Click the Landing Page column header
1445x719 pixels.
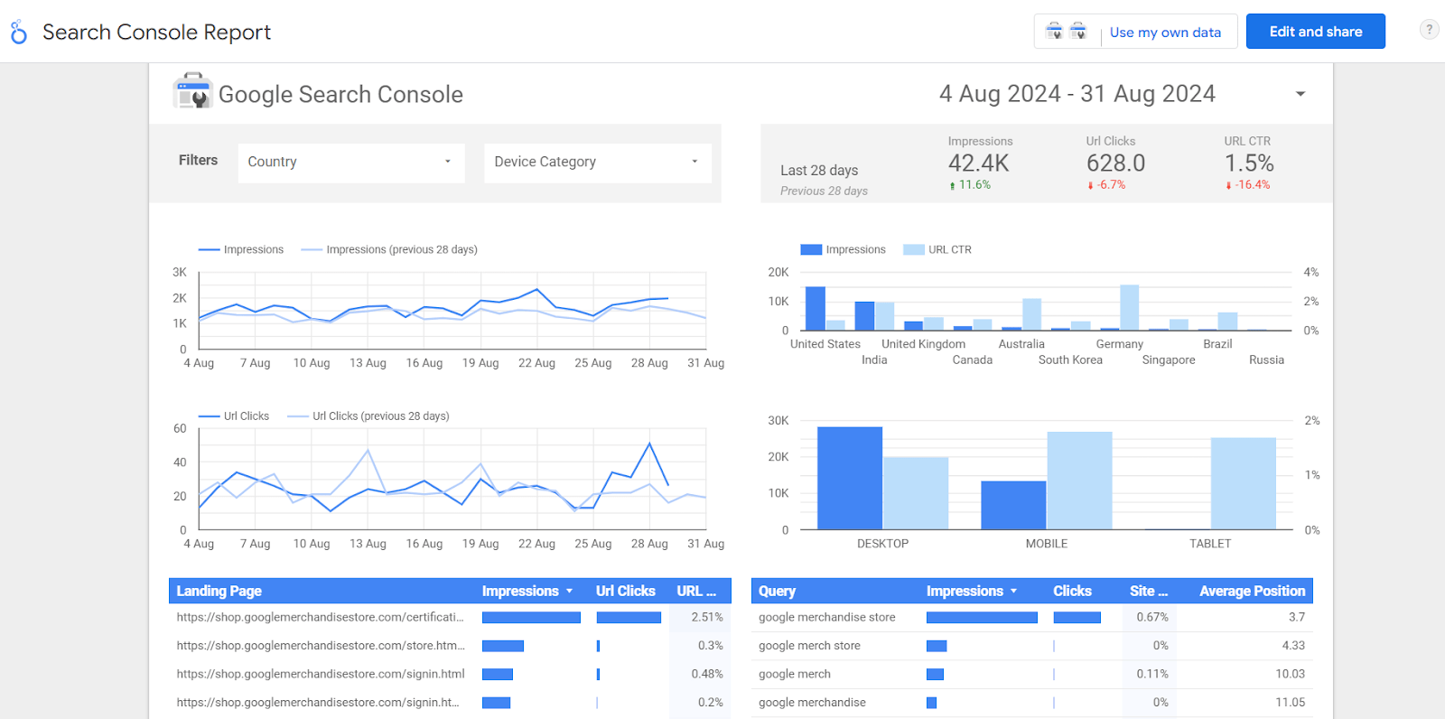click(x=219, y=592)
